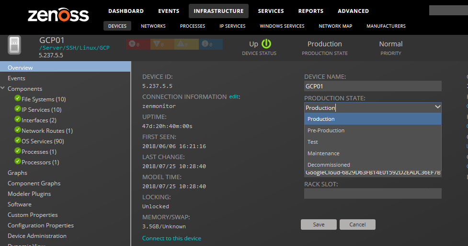Image resolution: width=468 pixels, height=246 pixels.
Task: Click the Production State combo text field
Action: tap(369, 107)
